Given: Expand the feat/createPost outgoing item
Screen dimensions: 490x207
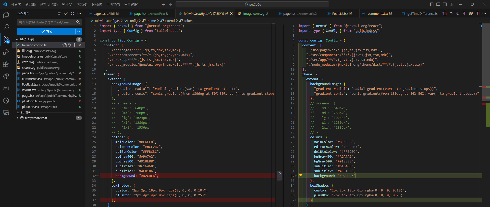Looking at the screenshot, I should 17,118.
